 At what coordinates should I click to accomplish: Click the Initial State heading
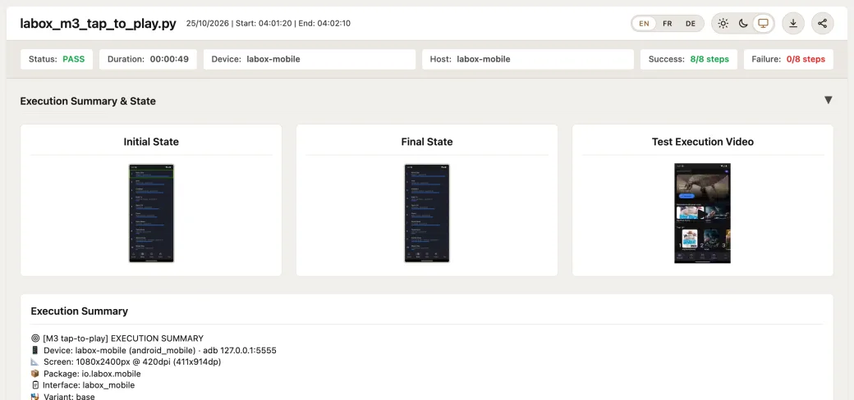tap(151, 142)
